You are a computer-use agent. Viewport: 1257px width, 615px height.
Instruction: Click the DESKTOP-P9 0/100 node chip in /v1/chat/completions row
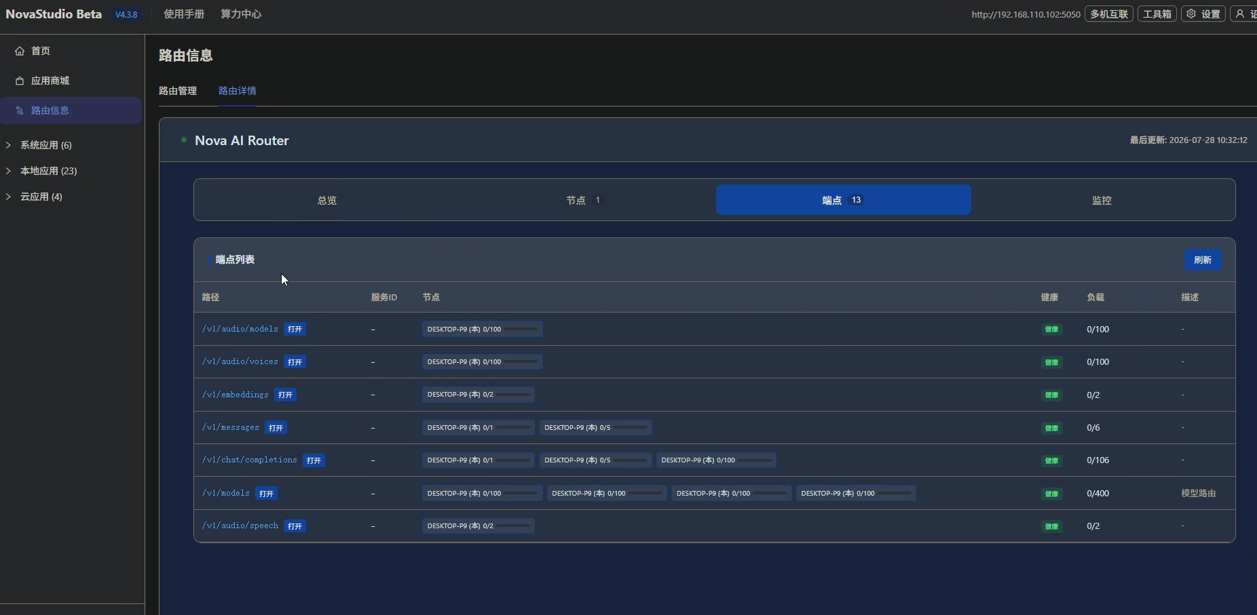716,460
